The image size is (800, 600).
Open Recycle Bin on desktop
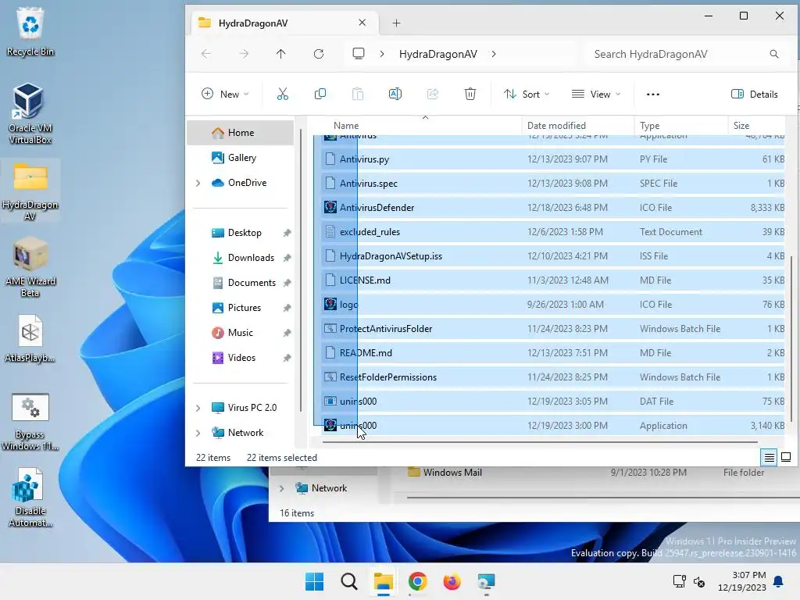click(x=30, y=31)
